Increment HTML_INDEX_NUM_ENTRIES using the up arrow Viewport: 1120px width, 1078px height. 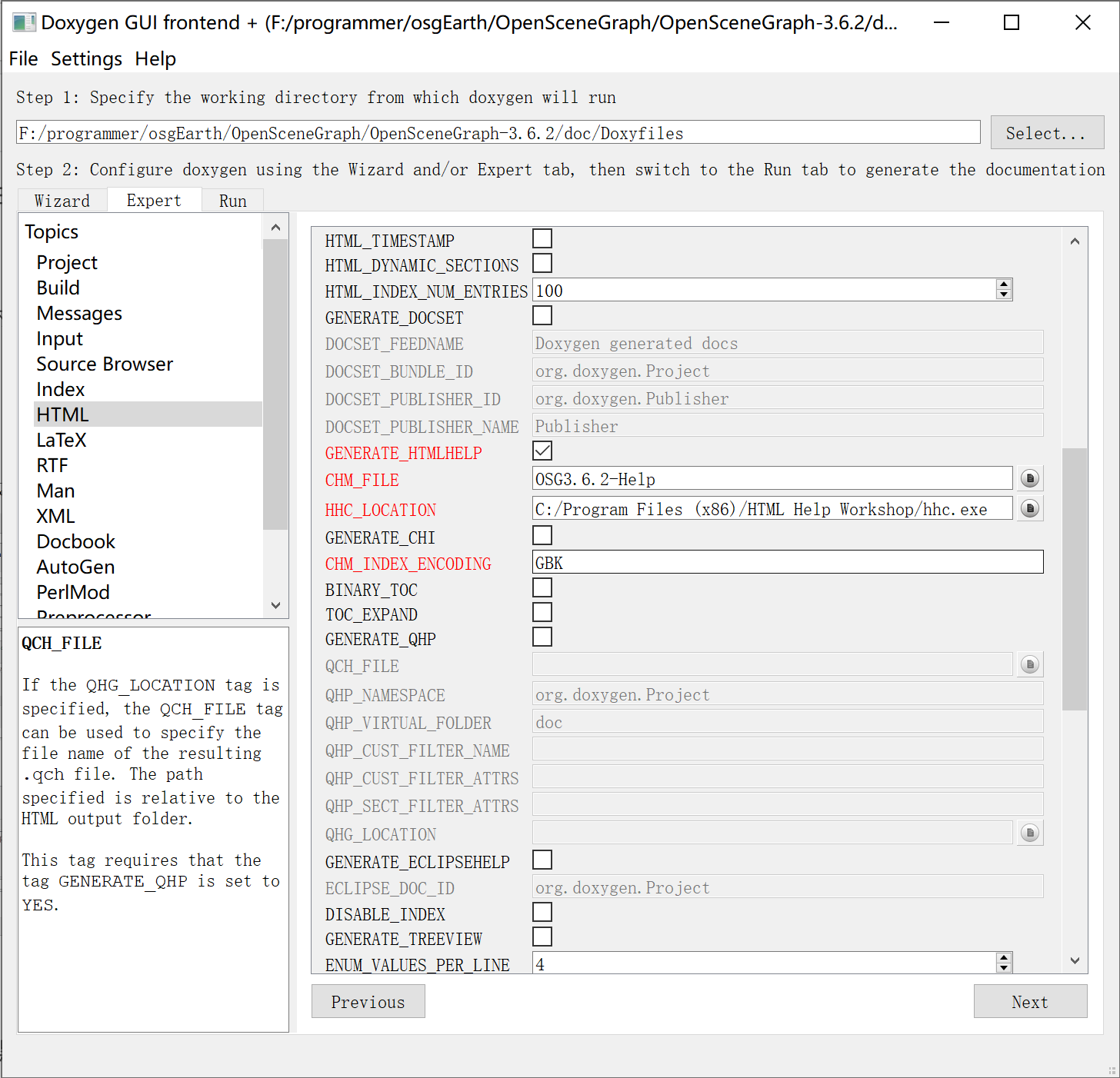pos(1004,285)
